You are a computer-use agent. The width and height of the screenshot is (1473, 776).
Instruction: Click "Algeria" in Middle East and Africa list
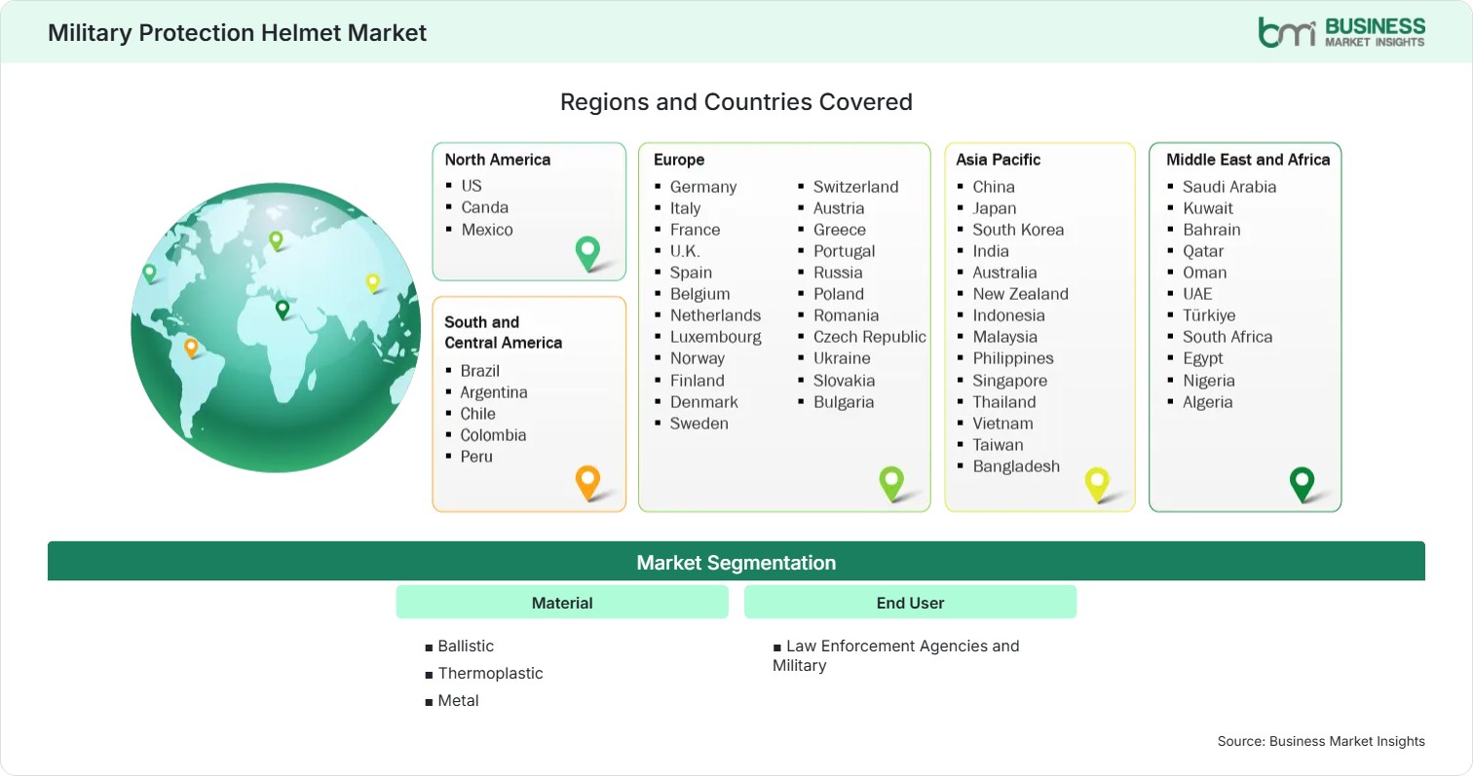[1208, 401]
